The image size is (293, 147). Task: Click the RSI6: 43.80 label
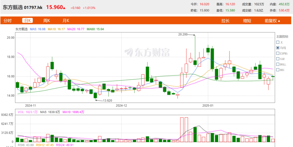(x=26, y=145)
